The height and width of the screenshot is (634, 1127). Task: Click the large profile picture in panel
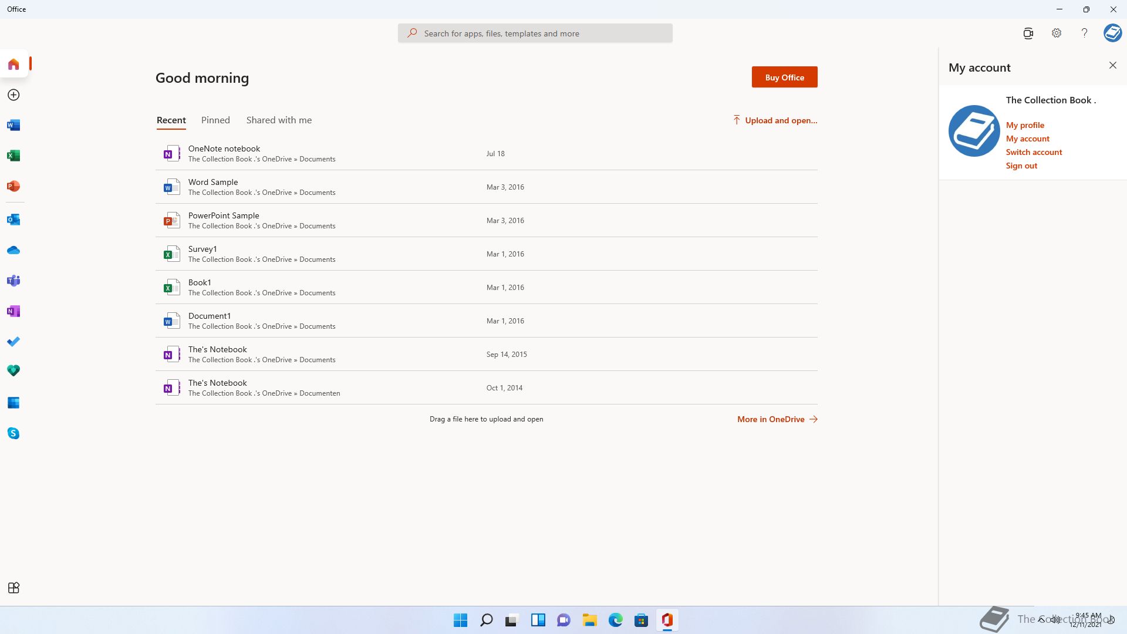pos(974,131)
